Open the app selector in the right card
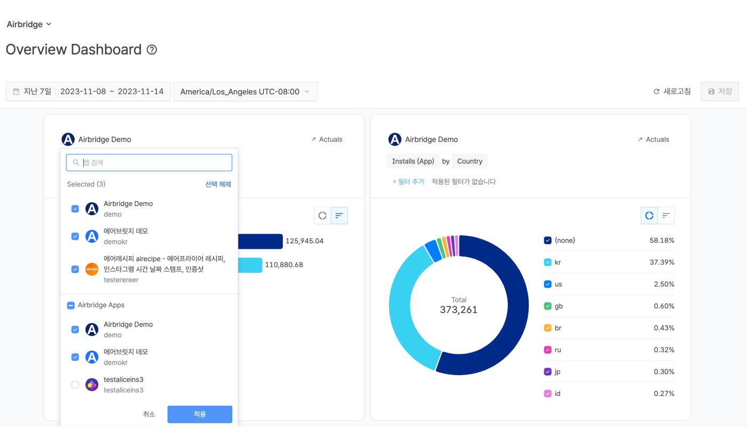This screenshot has height=427, width=747. tap(423, 139)
